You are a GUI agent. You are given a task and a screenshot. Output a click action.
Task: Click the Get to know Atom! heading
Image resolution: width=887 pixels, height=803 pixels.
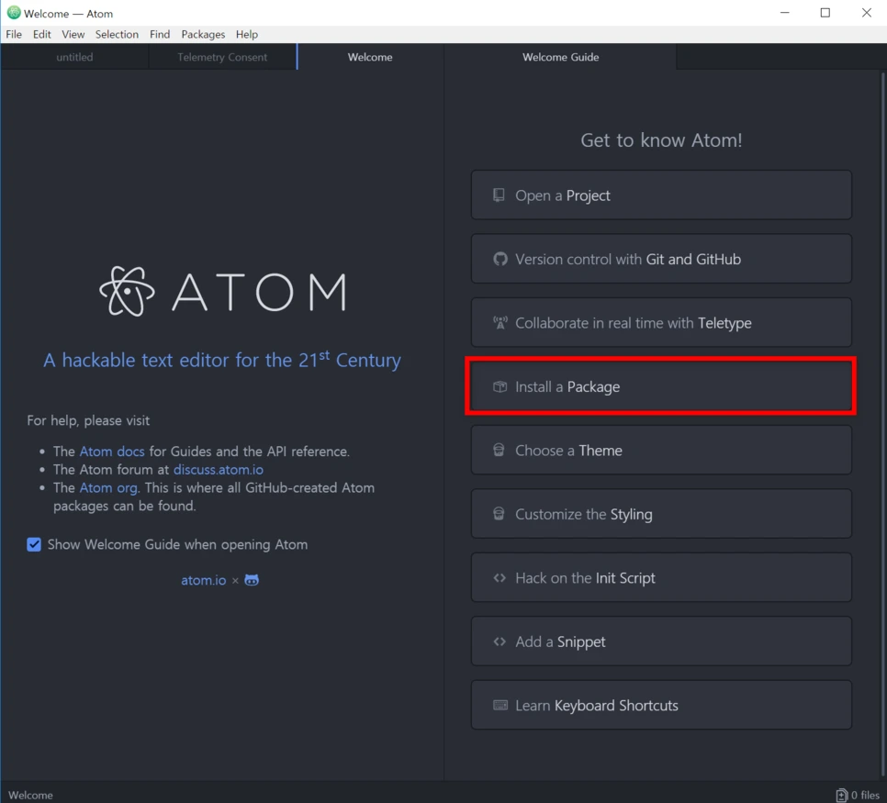(x=661, y=140)
